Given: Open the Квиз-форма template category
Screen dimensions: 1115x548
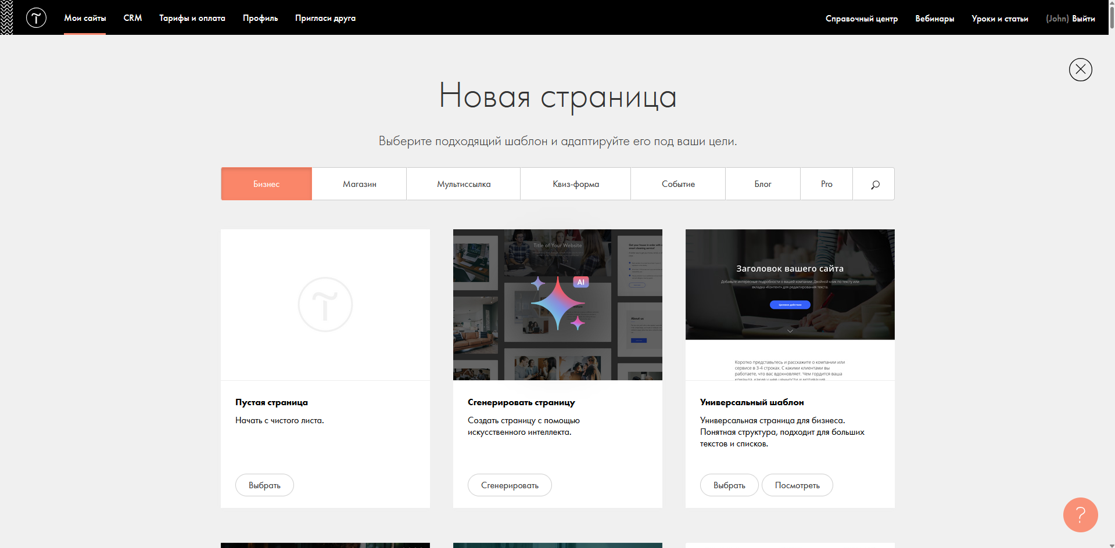Looking at the screenshot, I should [575, 183].
